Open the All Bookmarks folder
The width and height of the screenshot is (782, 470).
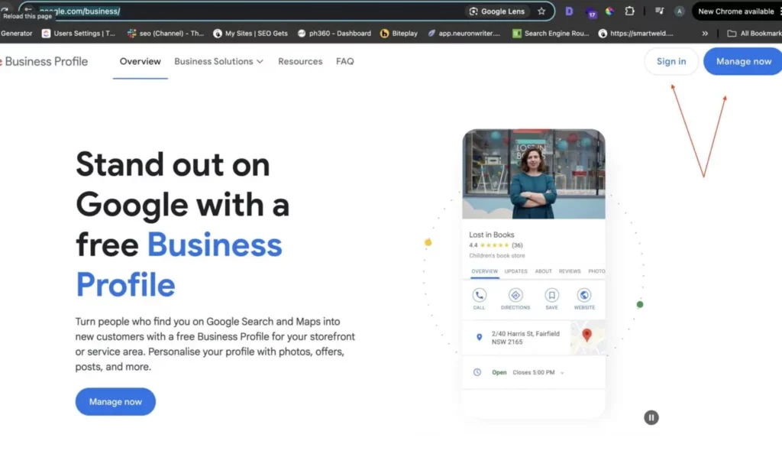(x=754, y=34)
